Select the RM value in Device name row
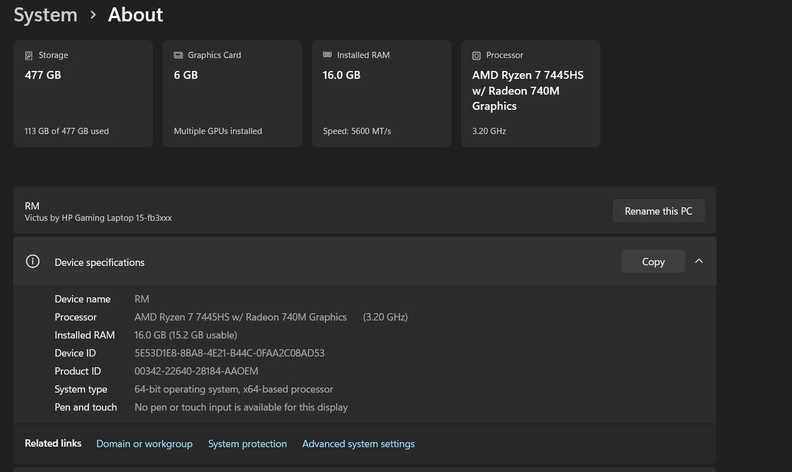The image size is (792, 472). tap(142, 299)
